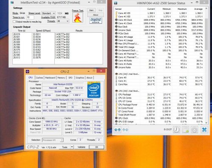Switch to the SPD tab in CPU-Z

(70, 78)
